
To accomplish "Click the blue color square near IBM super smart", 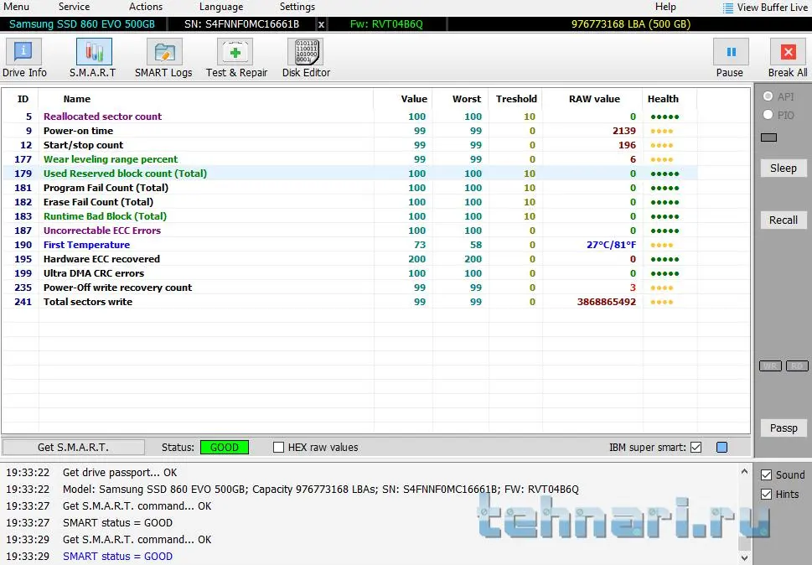I will [721, 447].
